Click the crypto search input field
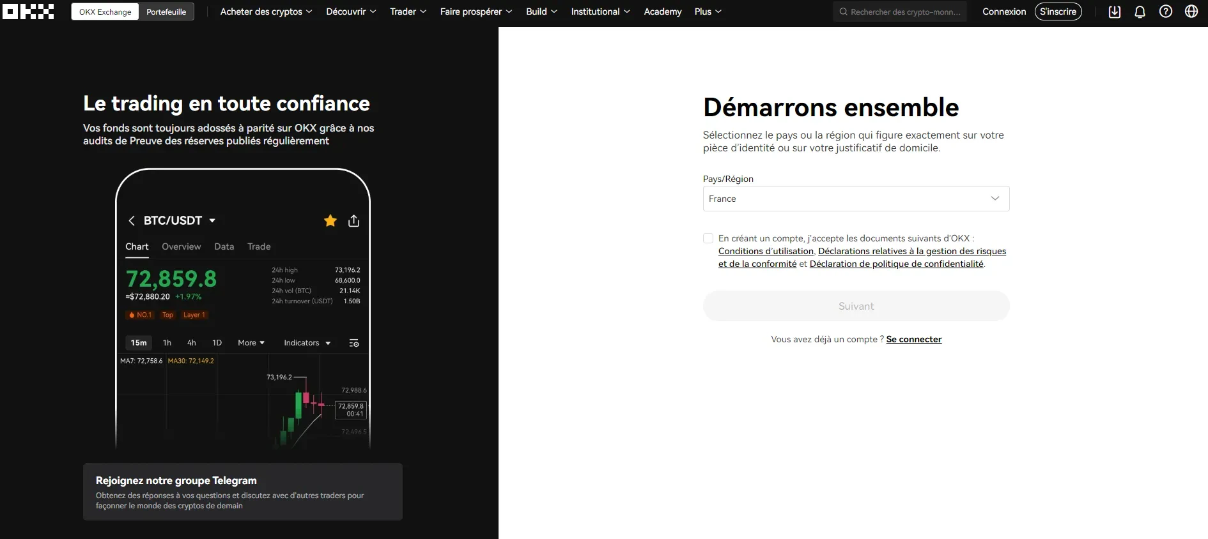Image resolution: width=1208 pixels, height=539 pixels. point(900,11)
